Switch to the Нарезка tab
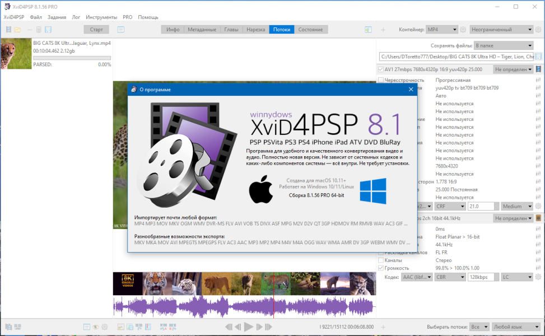 point(256,30)
